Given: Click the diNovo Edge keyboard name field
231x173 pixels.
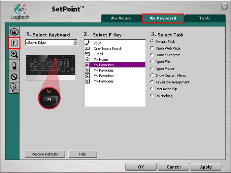Looking at the screenshot, I should coord(49,43).
